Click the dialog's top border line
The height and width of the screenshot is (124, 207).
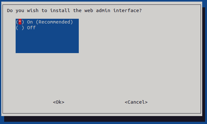point(102,5)
